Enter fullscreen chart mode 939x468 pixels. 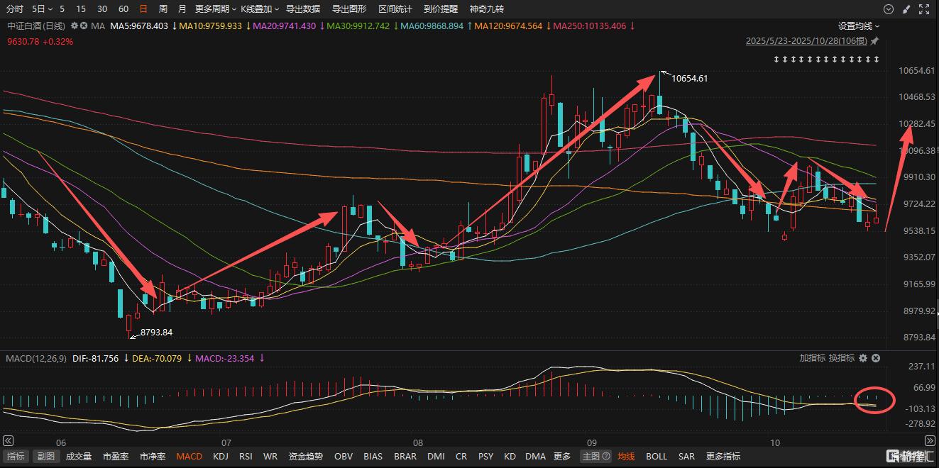pyautogui.click(x=924, y=9)
